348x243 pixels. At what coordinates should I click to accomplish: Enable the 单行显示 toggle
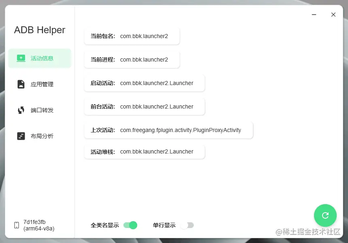(x=187, y=225)
